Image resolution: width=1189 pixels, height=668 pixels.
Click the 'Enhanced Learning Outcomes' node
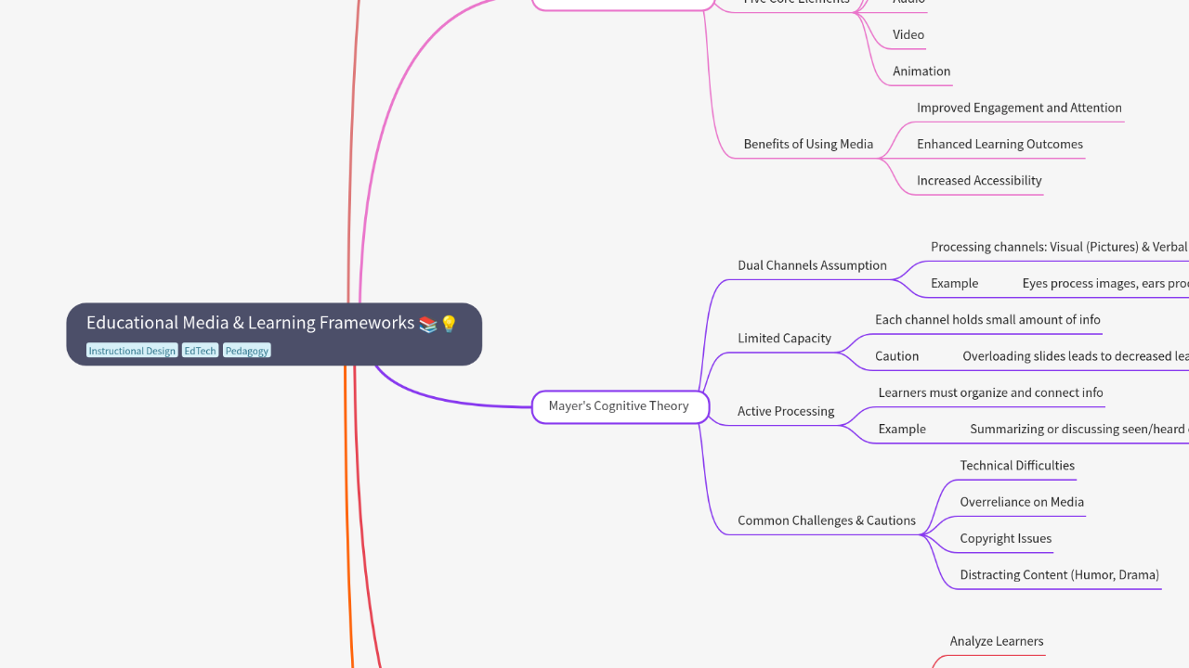pos(999,144)
